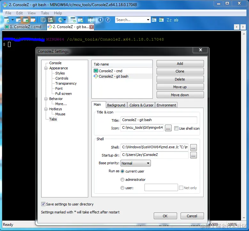This screenshot has width=249, height=231.
Task: Click the Rename Tab toolbar icon
Action: tap(33, 20)
